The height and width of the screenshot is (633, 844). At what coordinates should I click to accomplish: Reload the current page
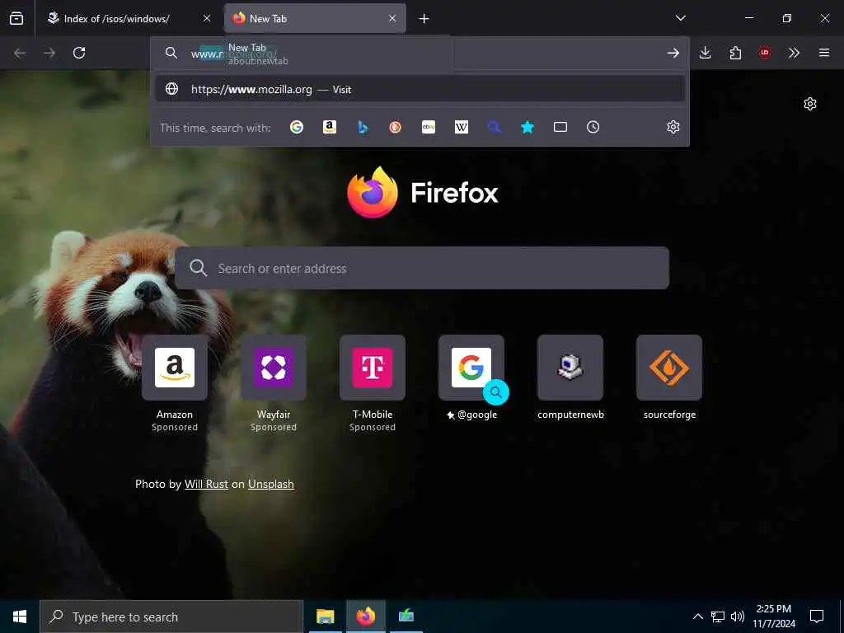click(x=79, y=53)
